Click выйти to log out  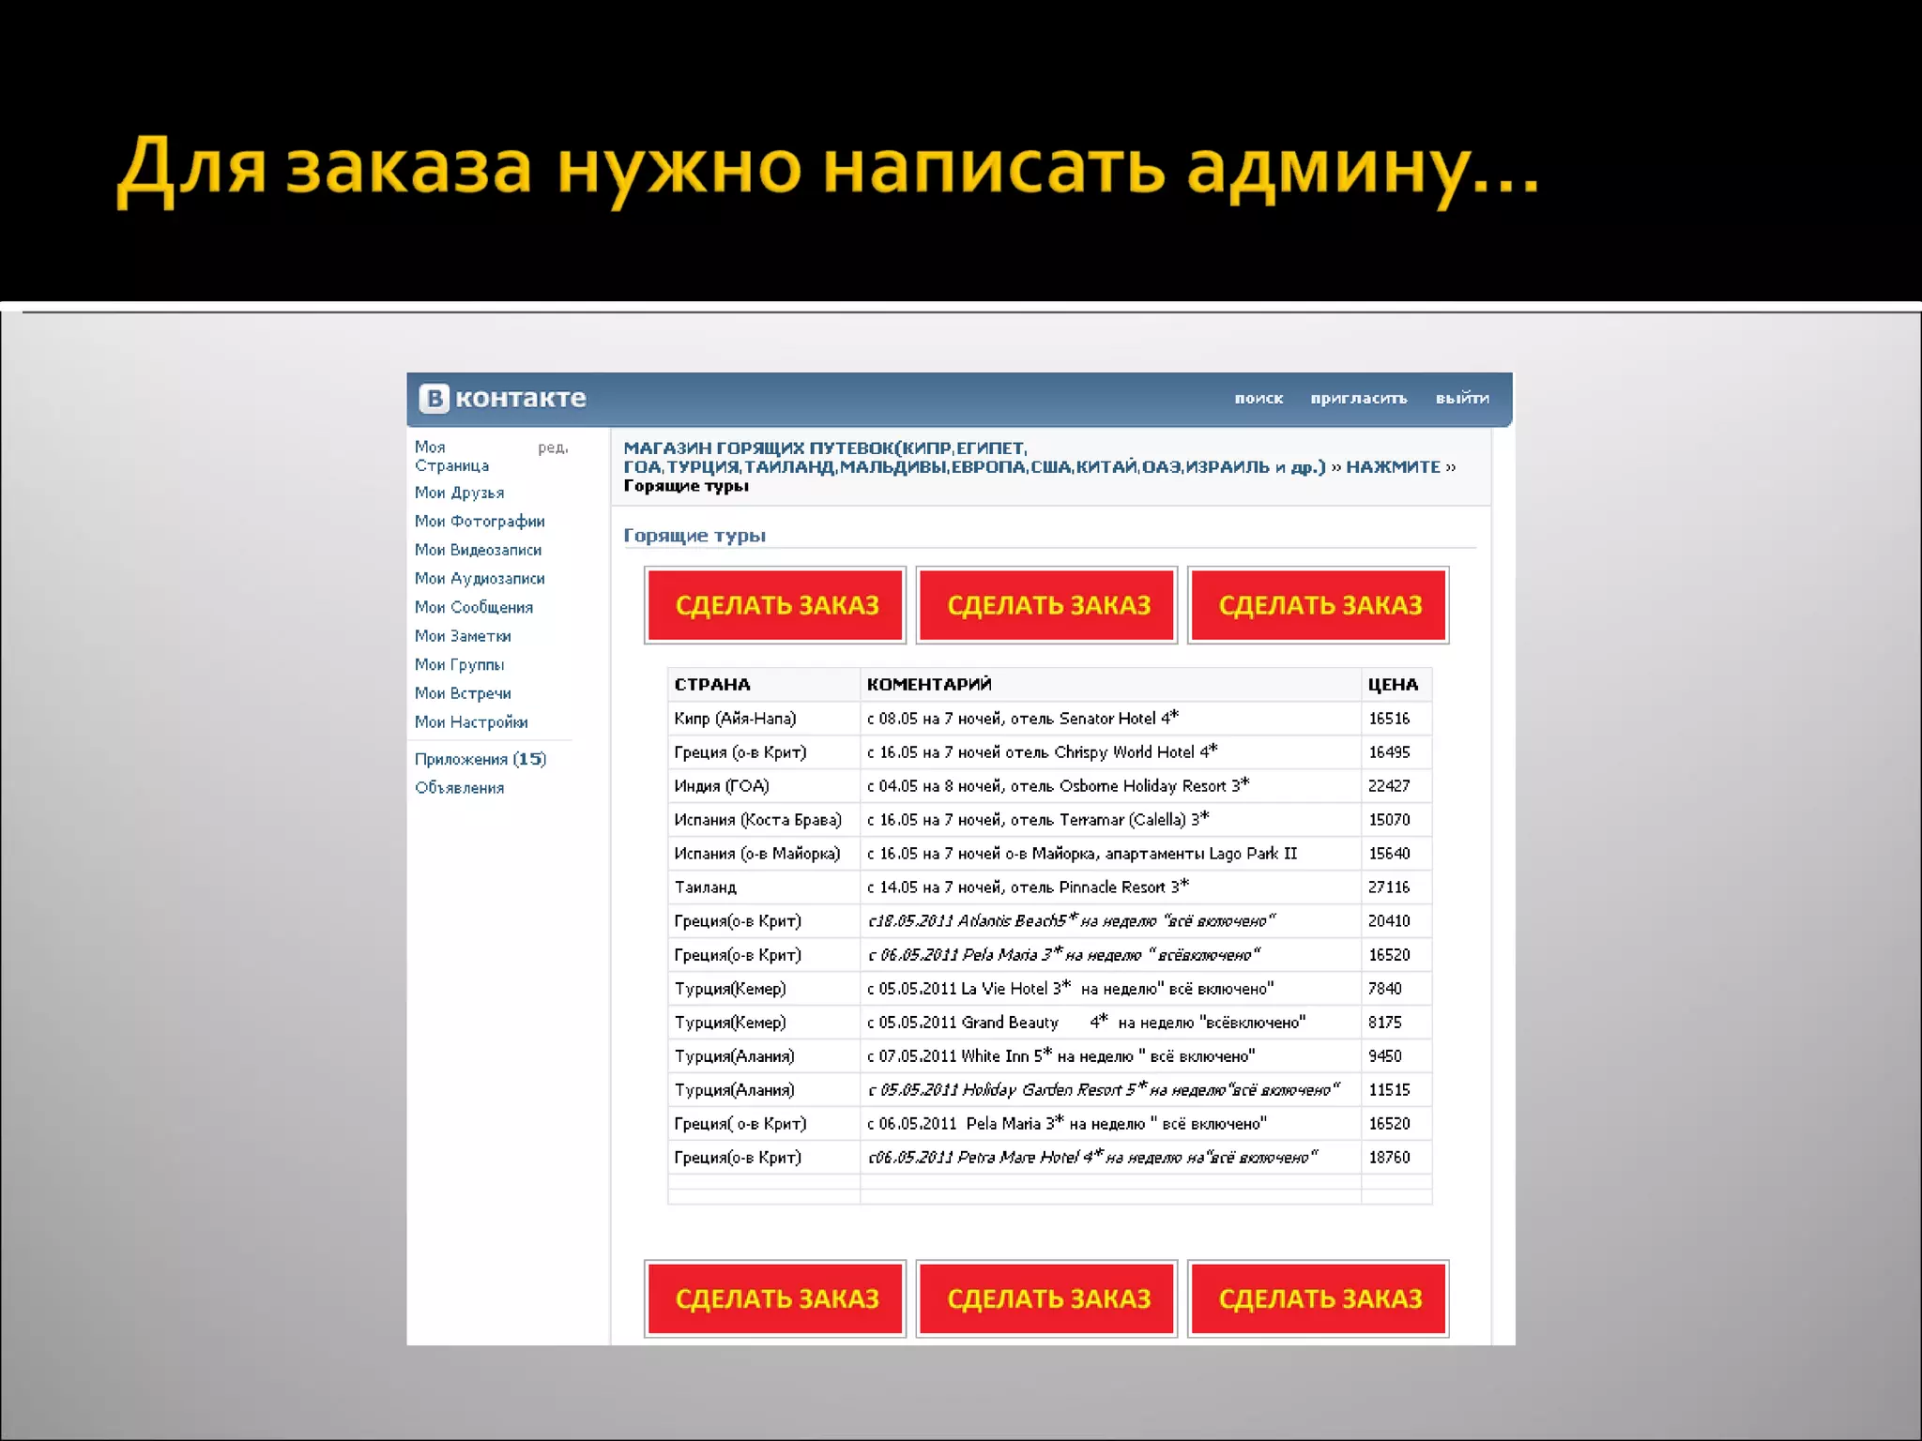pyautogui.click(x=1461, y=399)
